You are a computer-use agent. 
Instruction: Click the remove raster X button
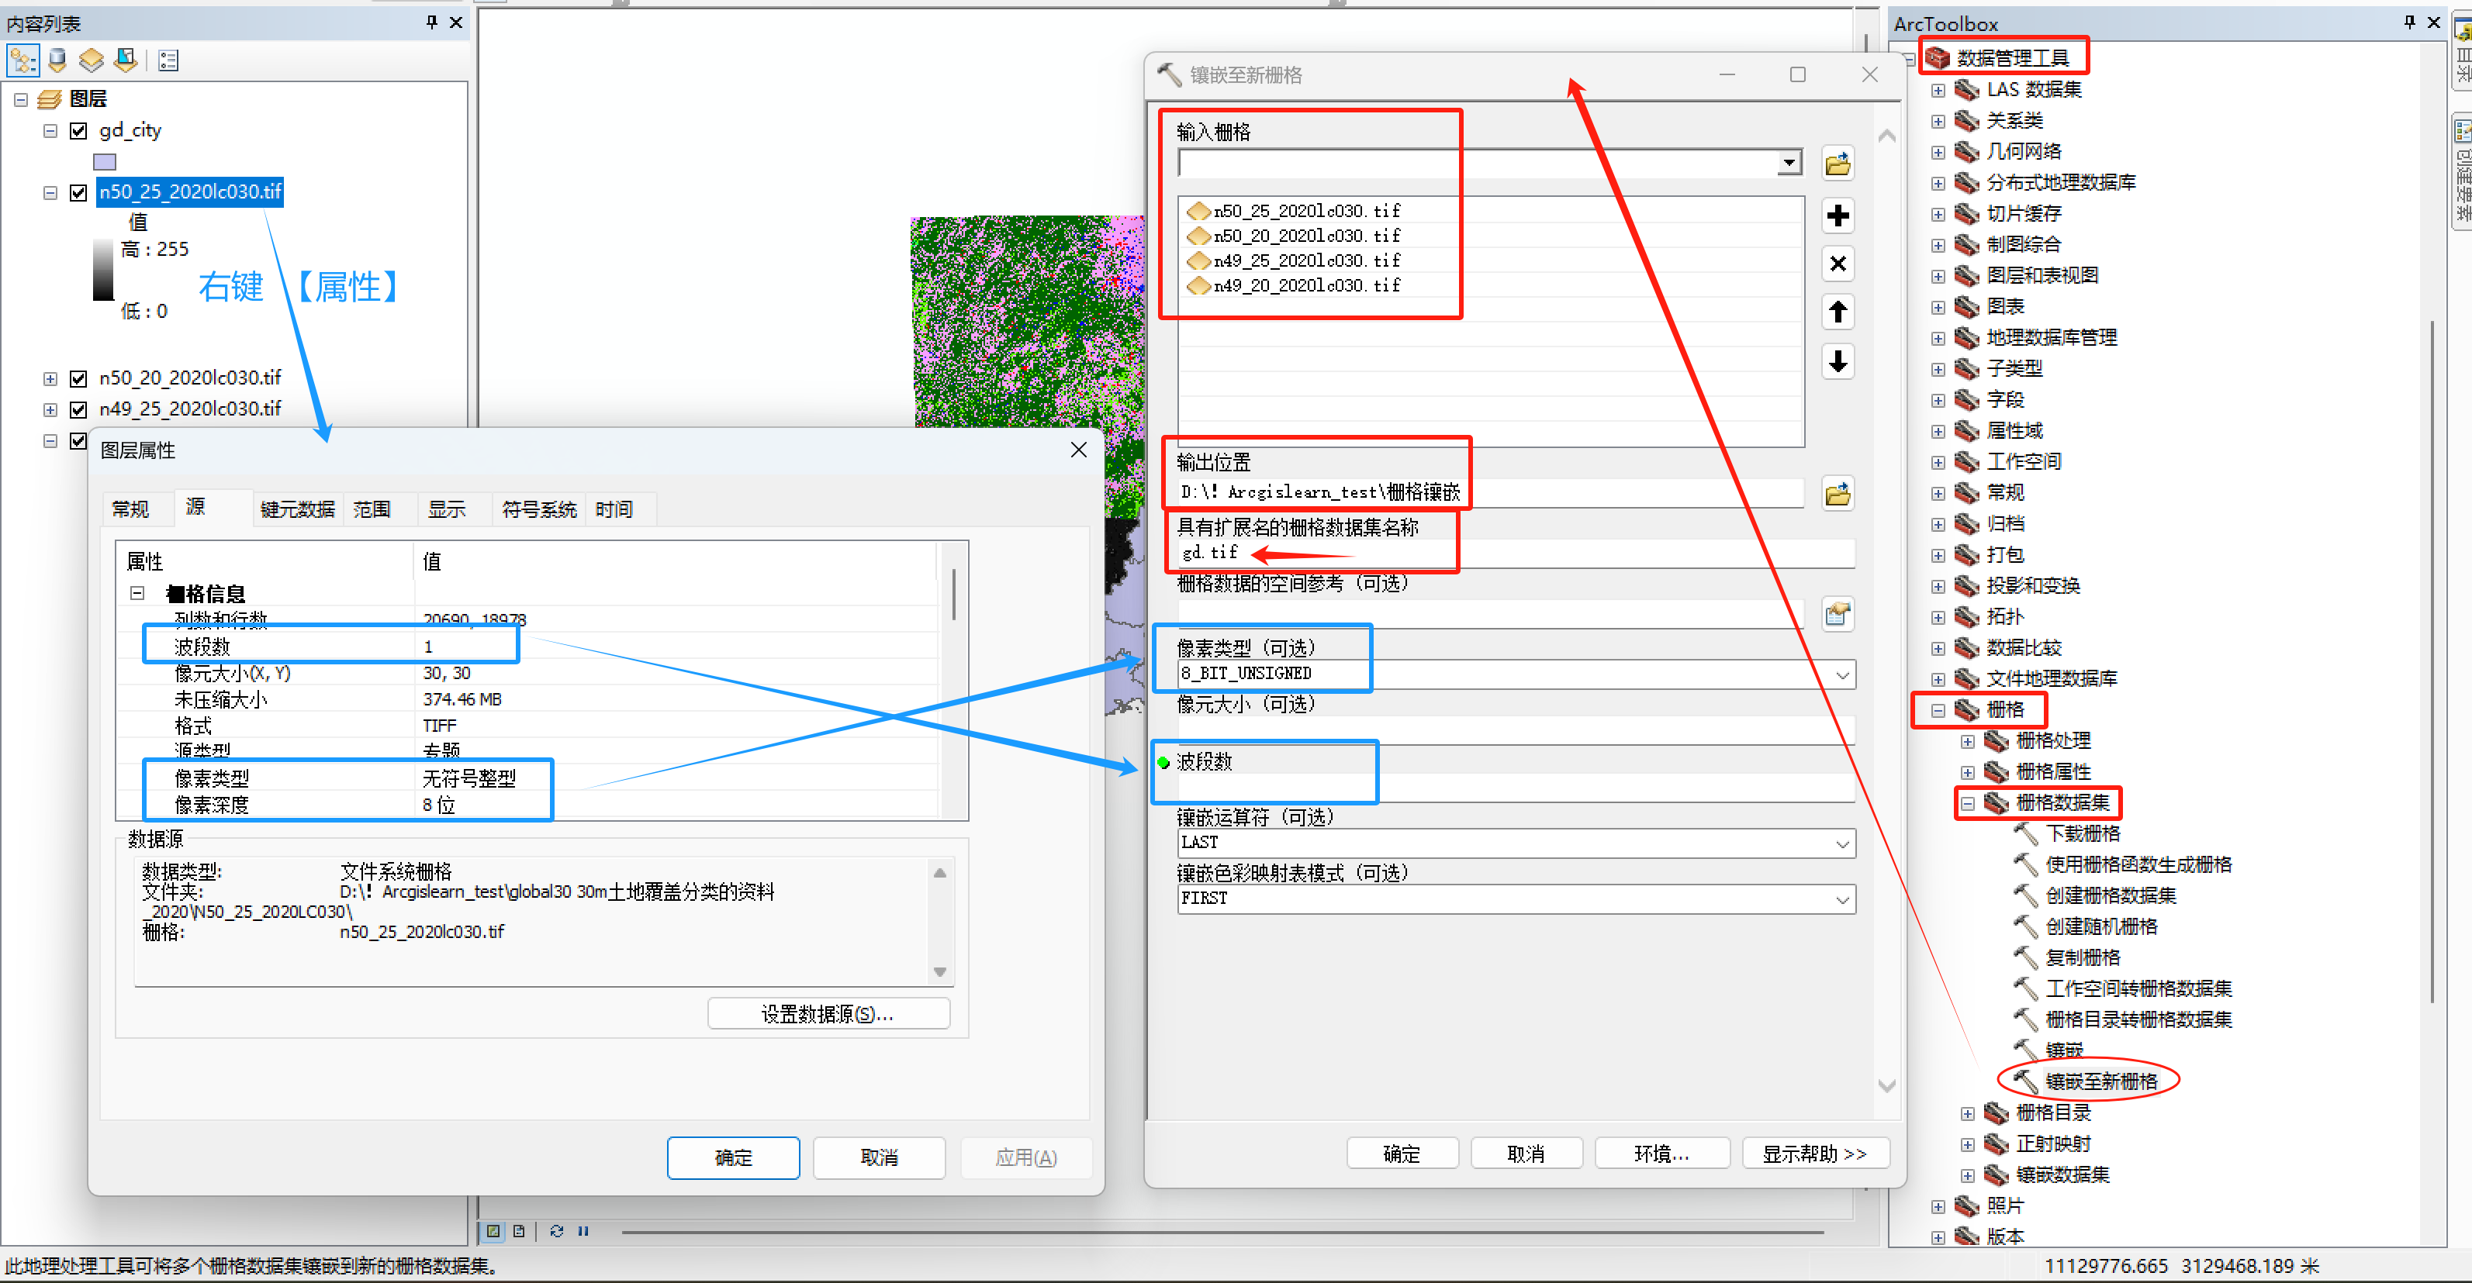(x=1837, y=264)
